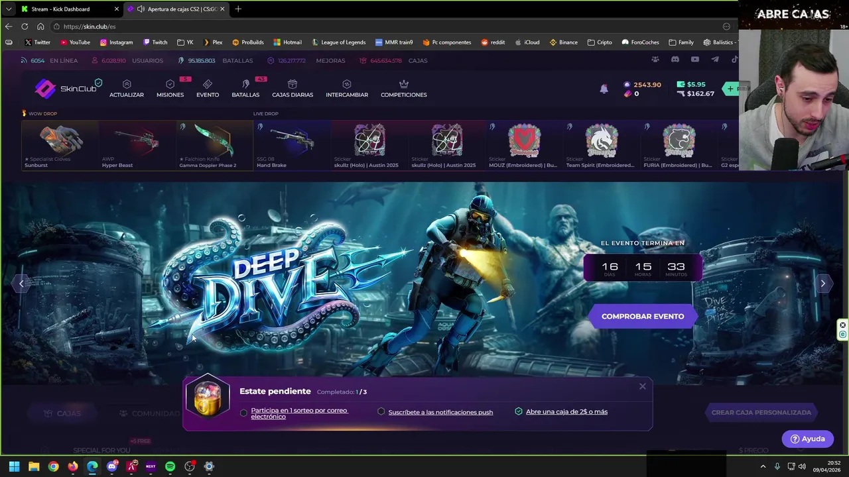This screenshot has height=477, width=849.
Task: Show next banner slide
Action: [823, 284]
